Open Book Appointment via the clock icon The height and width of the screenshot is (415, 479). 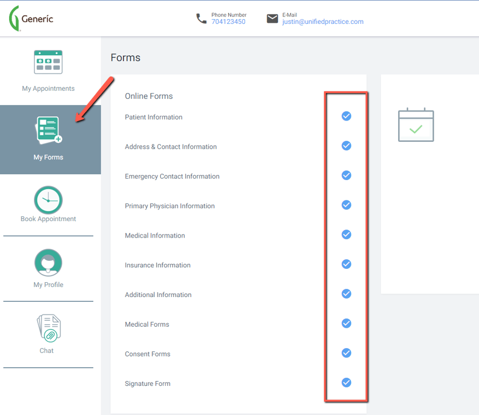click(x=48, y=200)
